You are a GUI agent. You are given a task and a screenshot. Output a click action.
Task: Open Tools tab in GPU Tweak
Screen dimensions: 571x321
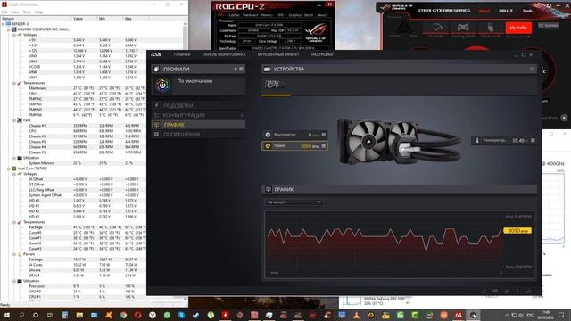[527, 11]
